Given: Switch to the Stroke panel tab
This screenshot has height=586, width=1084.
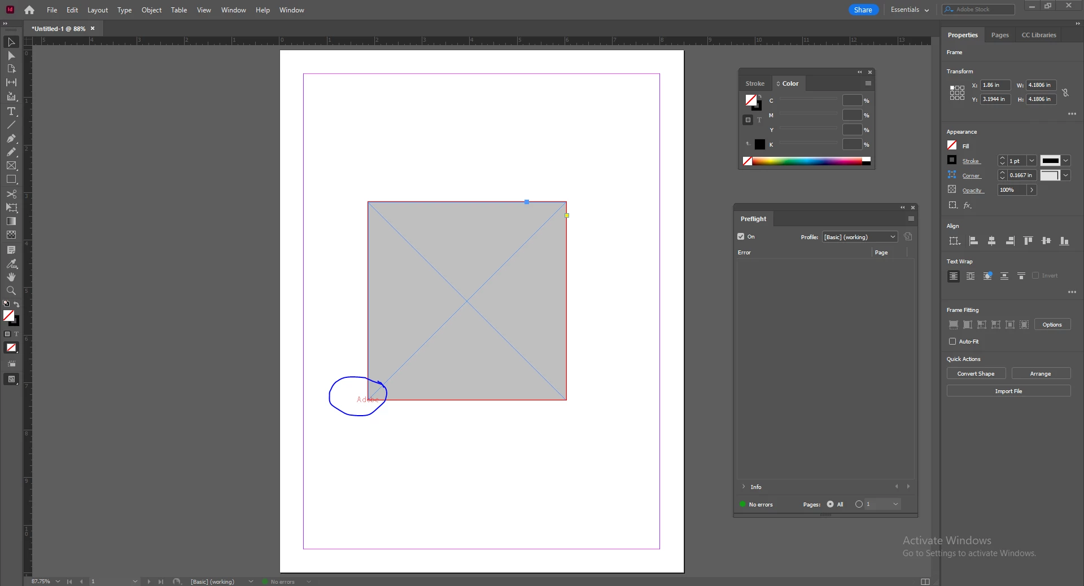Looking at the screenshot, I should tap(755, 83).
